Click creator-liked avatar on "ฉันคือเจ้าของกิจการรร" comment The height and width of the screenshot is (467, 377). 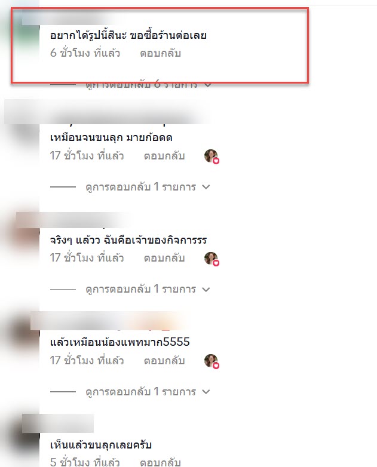coord(212,258)
